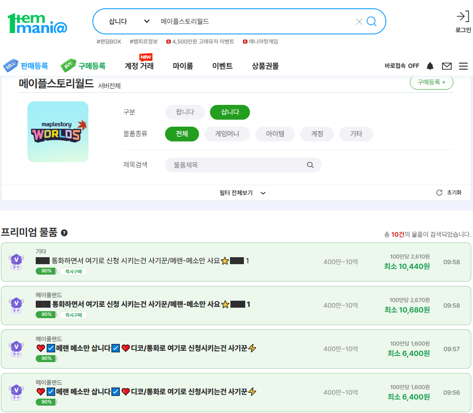Click seller badge of 2,610원 listing

click(16, 262)
